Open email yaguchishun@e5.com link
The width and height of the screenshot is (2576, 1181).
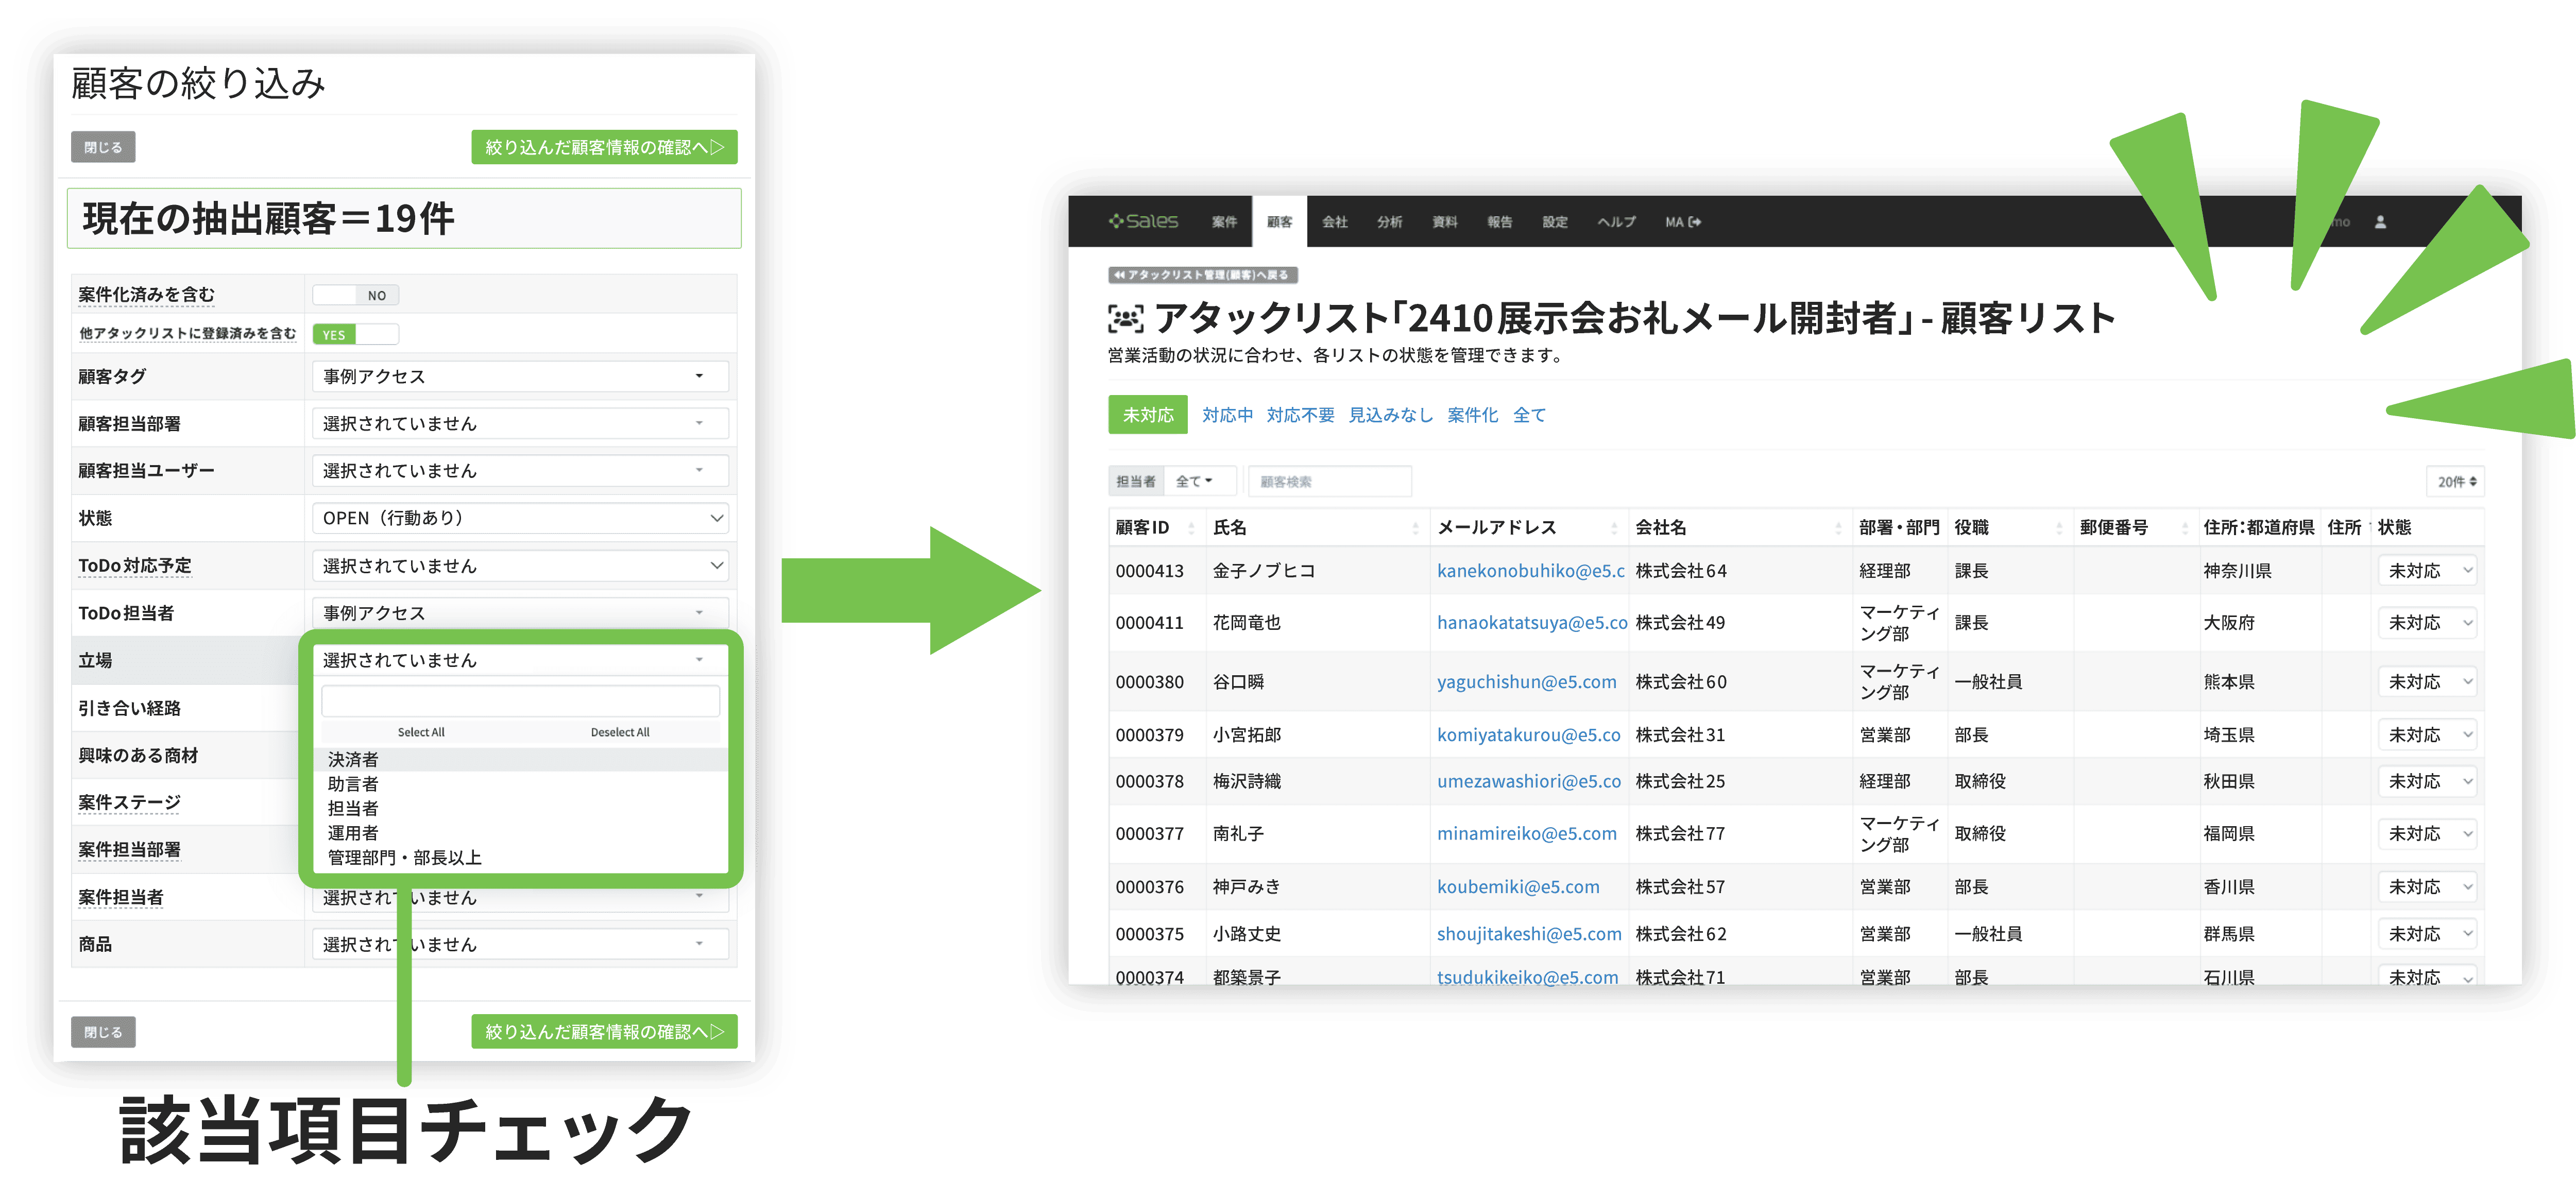pyautogui.click(x=1526, y=682)
